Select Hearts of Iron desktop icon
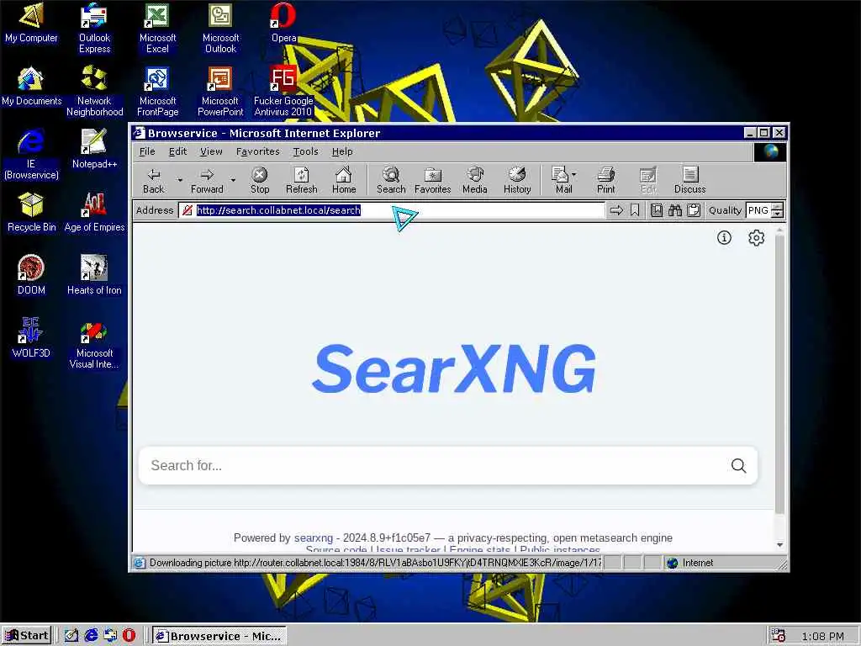The width and height of the screenshot is (861, 646). pos(94,275)
